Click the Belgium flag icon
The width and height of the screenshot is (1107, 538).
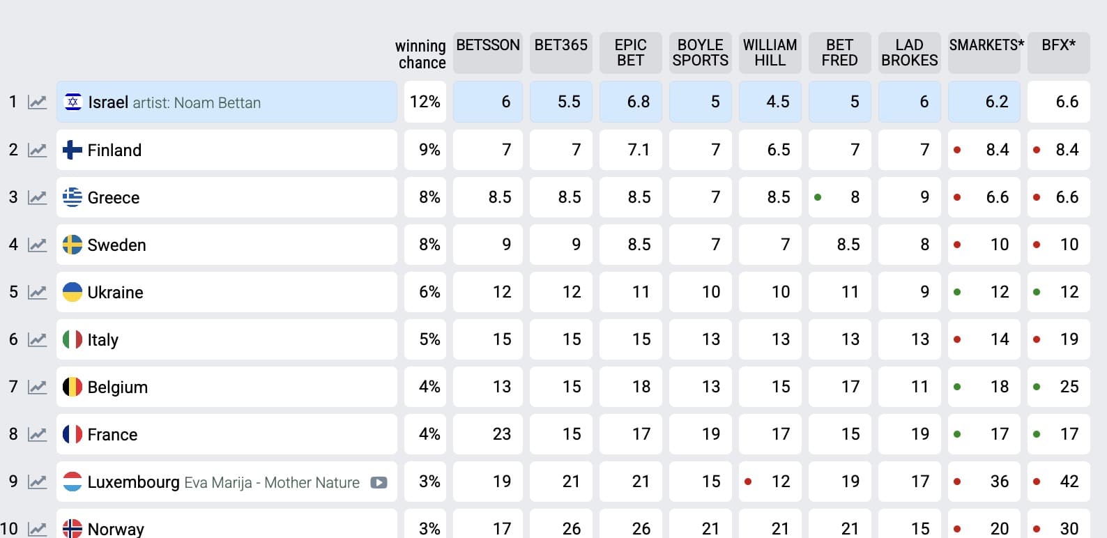[72, 387]
